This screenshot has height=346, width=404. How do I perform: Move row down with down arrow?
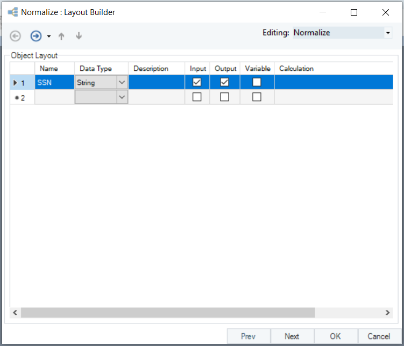point(79,36)
